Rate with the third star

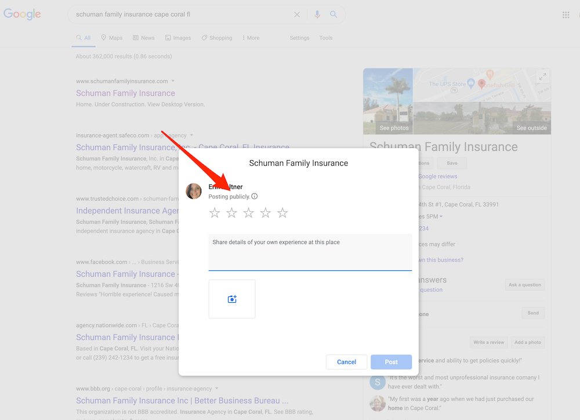[x=249, y=213]
